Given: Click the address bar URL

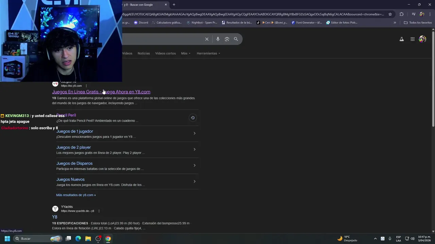Looking at the screenshot, I should [253, 14].
